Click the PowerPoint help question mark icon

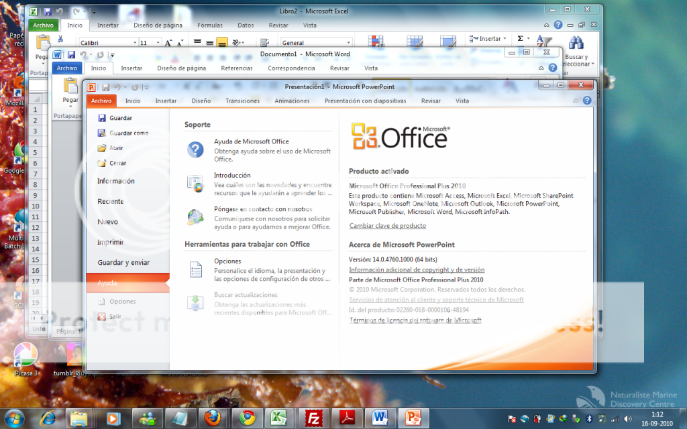[587, 101]
